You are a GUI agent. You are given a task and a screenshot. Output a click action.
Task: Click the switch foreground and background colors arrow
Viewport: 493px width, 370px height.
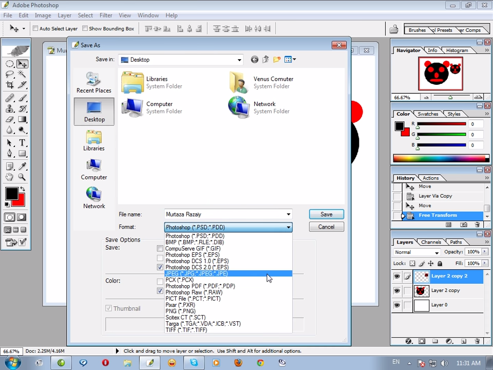23,189
